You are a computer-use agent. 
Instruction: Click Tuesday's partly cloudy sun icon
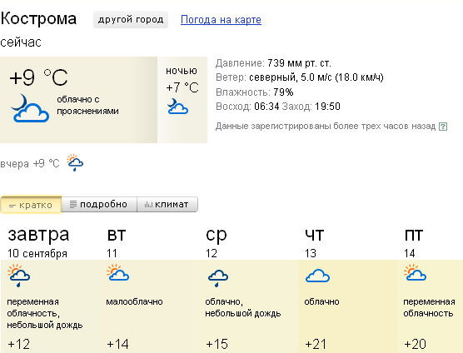click(x=117, y=272)
